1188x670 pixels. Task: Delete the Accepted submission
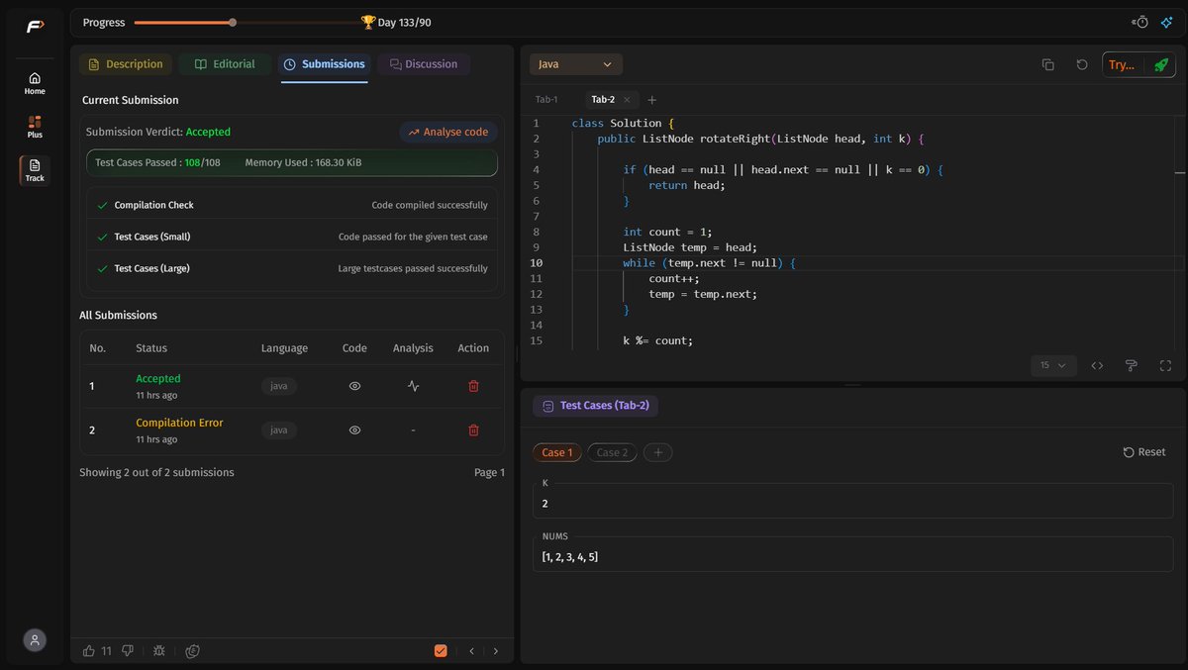[x=473, y=386]
